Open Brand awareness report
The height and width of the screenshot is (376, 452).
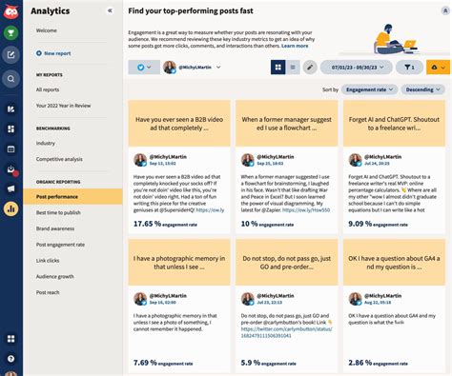[55, 228]
